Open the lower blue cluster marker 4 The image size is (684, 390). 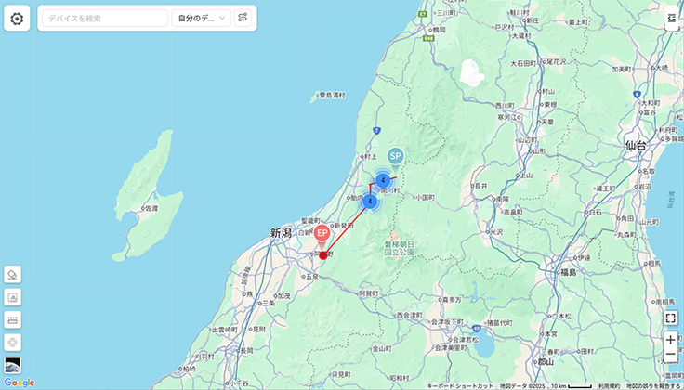click(x=370, y=201)
